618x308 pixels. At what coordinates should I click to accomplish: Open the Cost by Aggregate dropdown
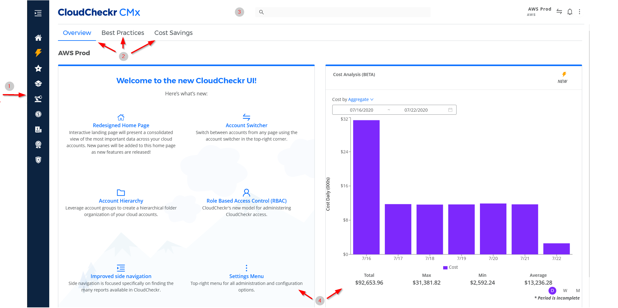[361, 99]
